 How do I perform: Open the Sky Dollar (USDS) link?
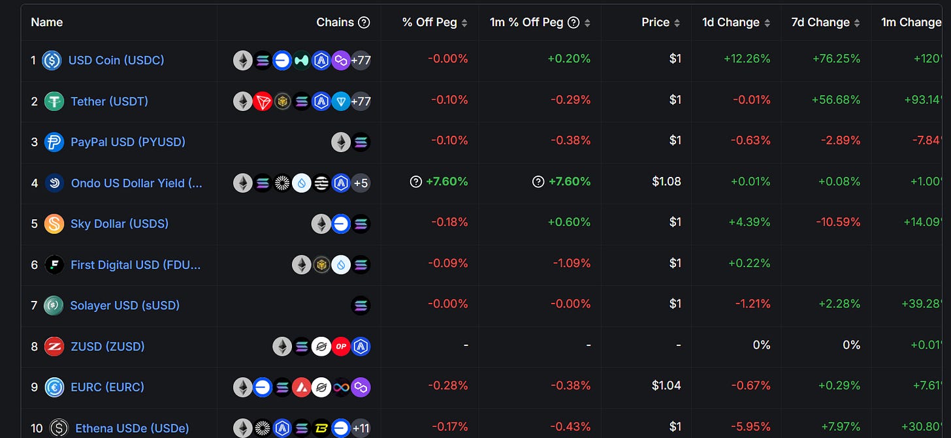point(119,224)
